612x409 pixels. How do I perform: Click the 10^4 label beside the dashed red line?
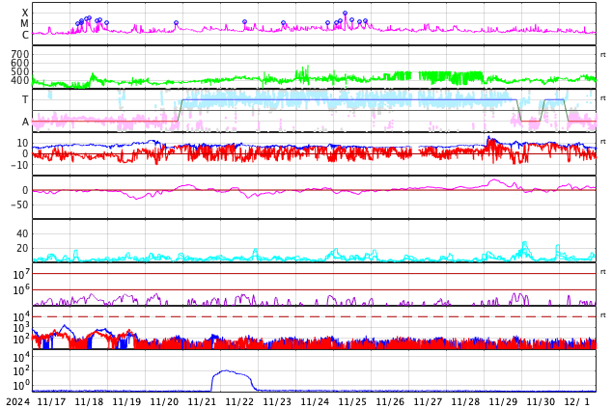21,316
